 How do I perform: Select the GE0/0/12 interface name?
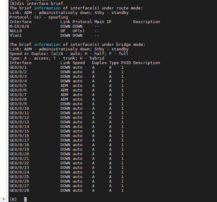pos(19,117)
